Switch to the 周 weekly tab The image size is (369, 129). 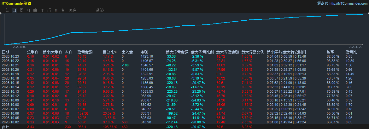point(21,10)
